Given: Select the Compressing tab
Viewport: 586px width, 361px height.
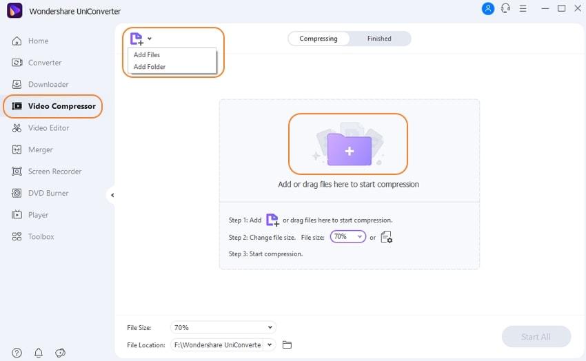Looking at the screenshot, I should [319, 39].
